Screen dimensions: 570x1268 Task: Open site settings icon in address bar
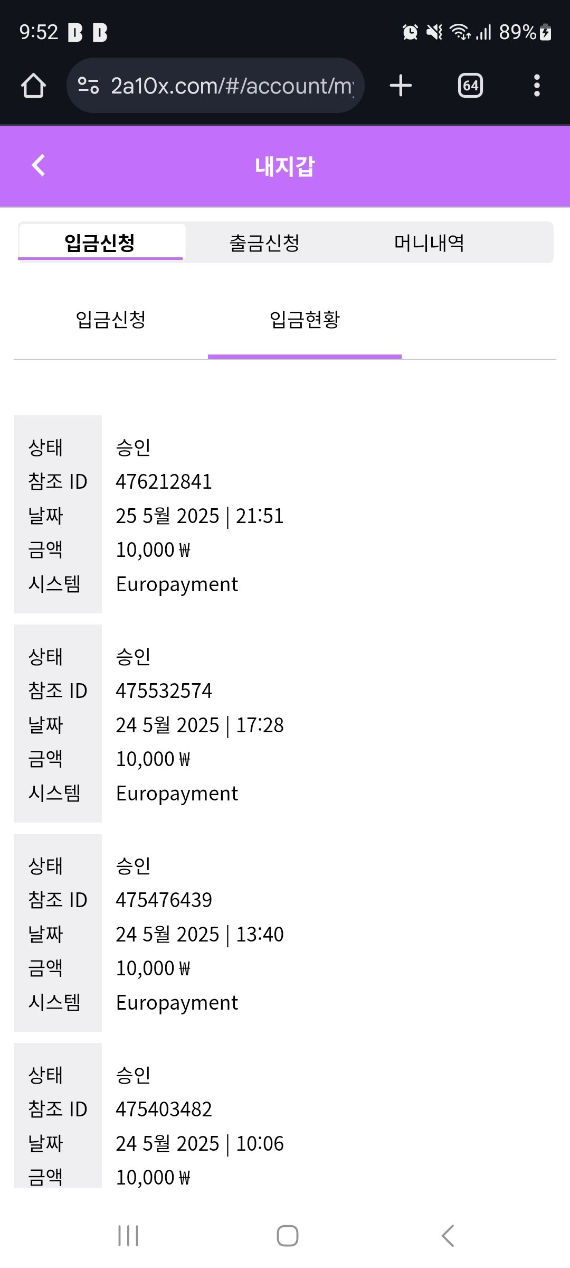point(88,86)
